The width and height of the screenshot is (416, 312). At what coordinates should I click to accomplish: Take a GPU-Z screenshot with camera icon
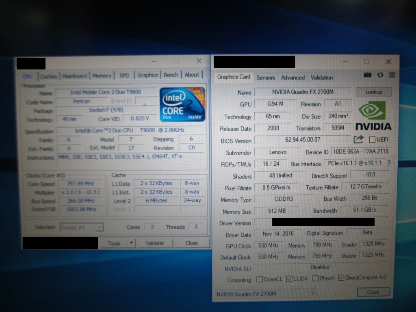click(367, 75)
